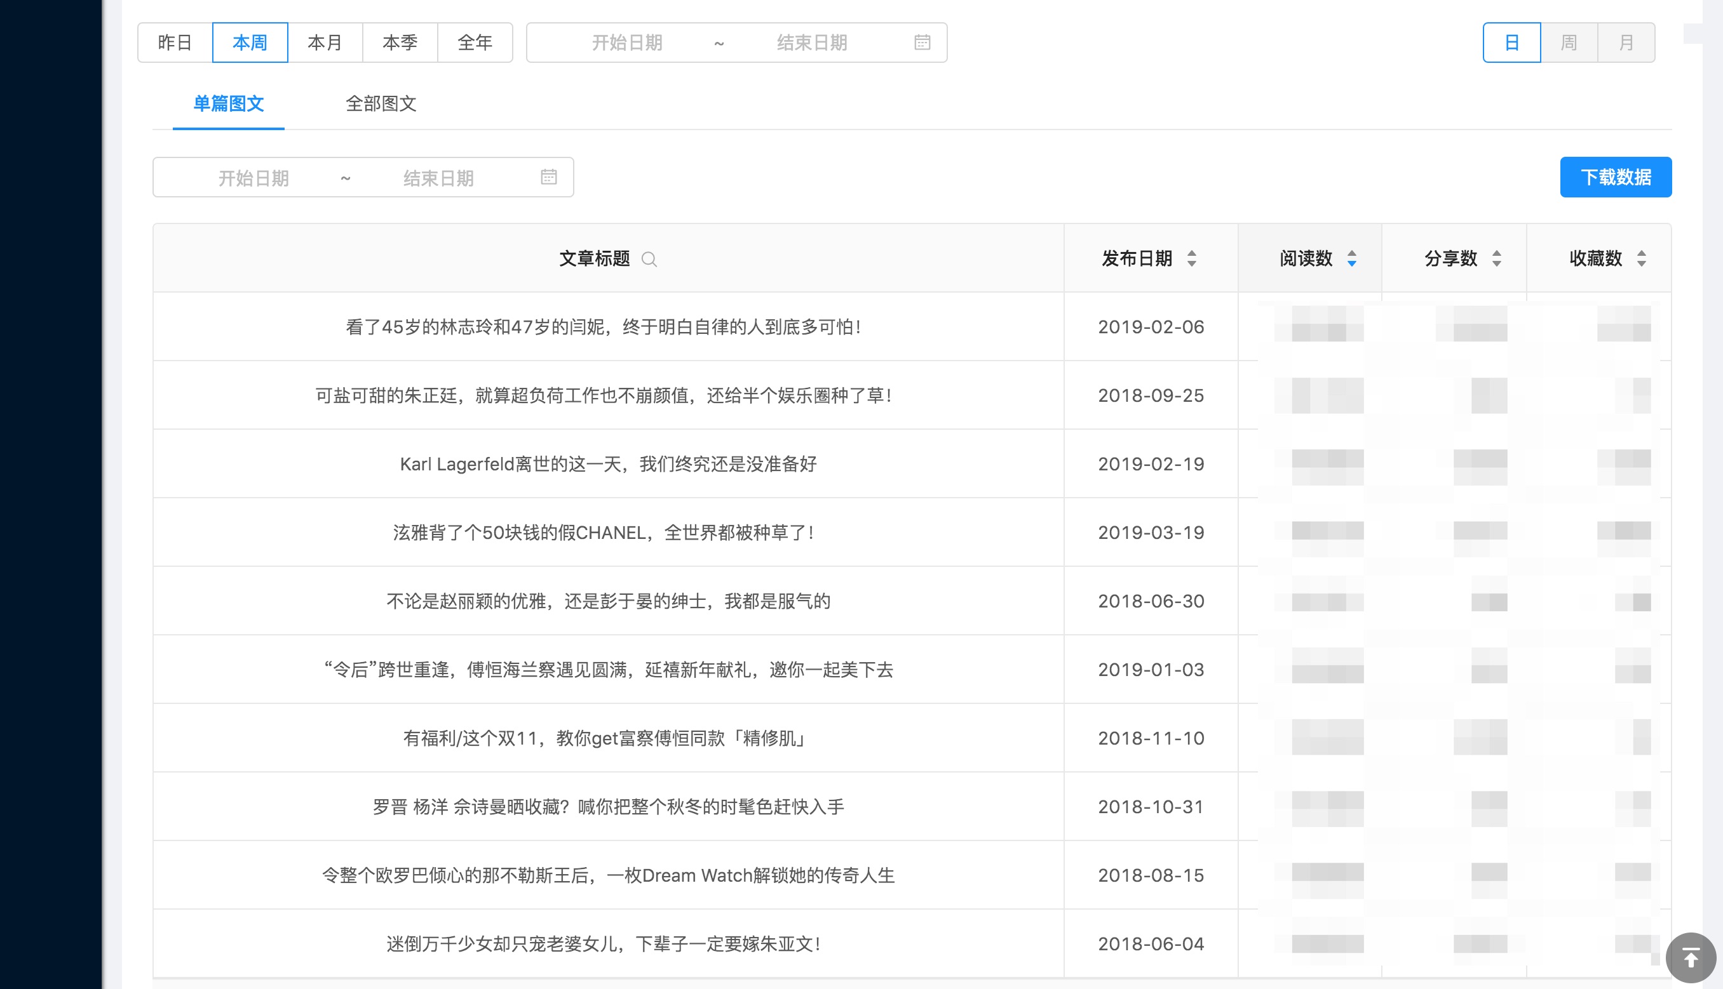Click the 下载数据 button
This screenshot has width=1723, height=989.
click(x=1615, y=178)
